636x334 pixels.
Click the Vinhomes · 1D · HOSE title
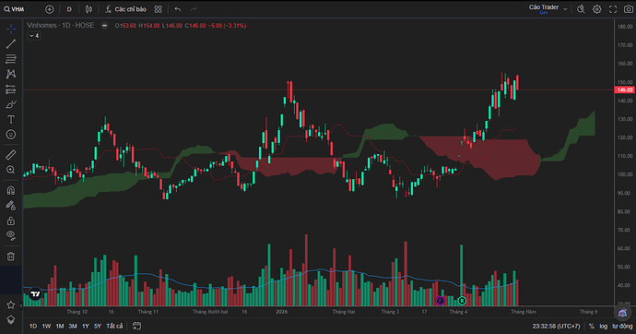pyautogui.click(x=61, y=25)
